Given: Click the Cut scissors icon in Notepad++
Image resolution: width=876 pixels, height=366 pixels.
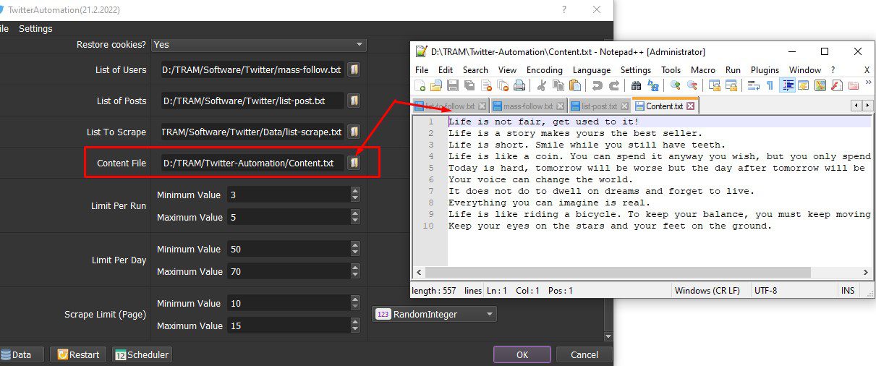Looking at the screenshot, I should click(541, 85).
